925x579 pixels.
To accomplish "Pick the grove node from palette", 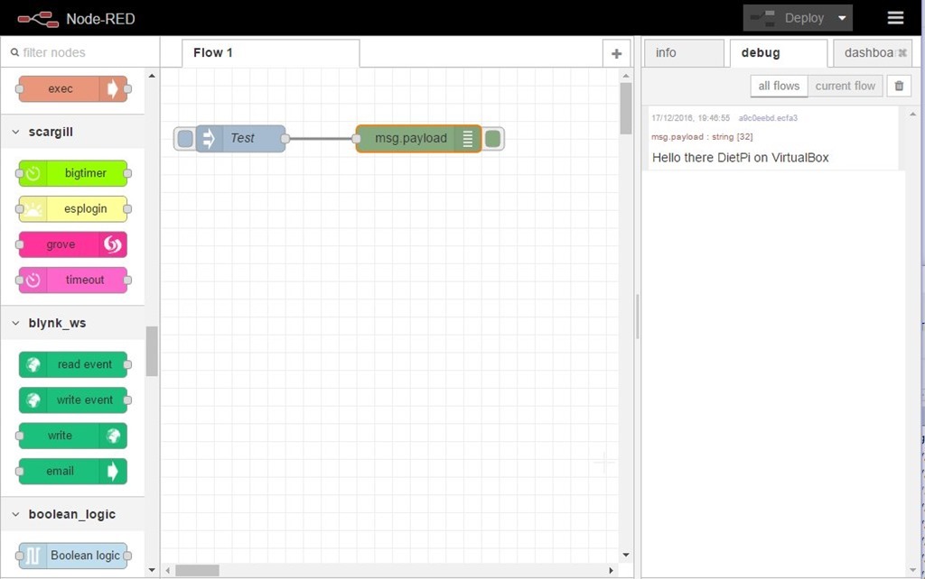I will [x=72, y=244].
